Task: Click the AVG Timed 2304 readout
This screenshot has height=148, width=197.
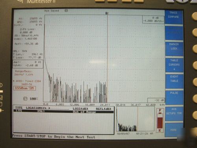Action: (x=27, y=81)
